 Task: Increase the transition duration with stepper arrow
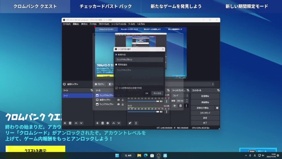coord(187,100)
